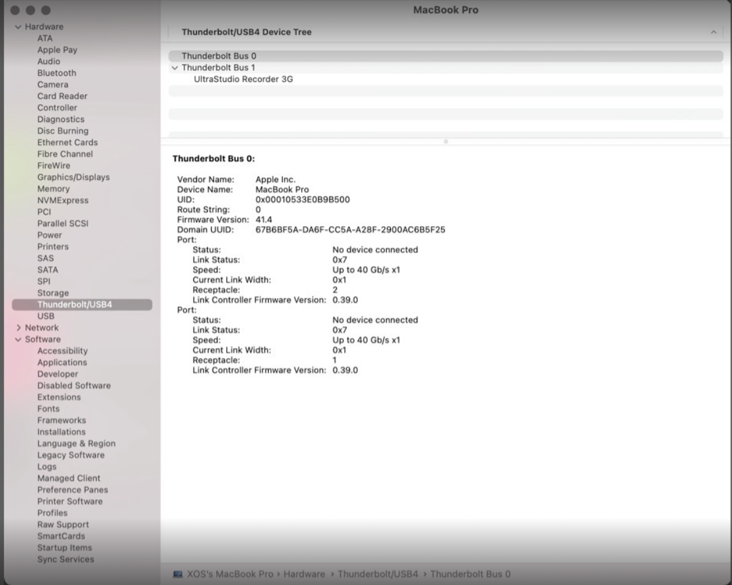This screenshot has height=585, width=732.
Task: Select Preference Panes in the sidebar
Action: point(72,490)
